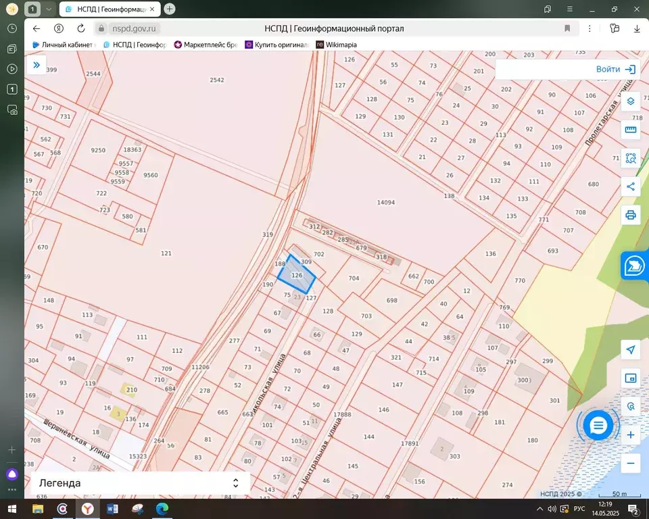Open the tab list dropdown arrow
Viewport: 649px width, 519px height.
[49, 9]
